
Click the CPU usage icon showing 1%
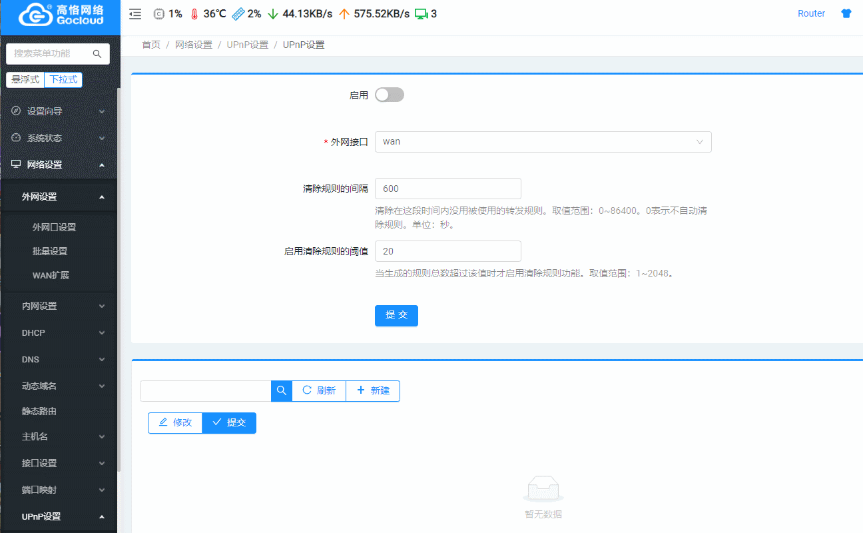coord(158,13)
